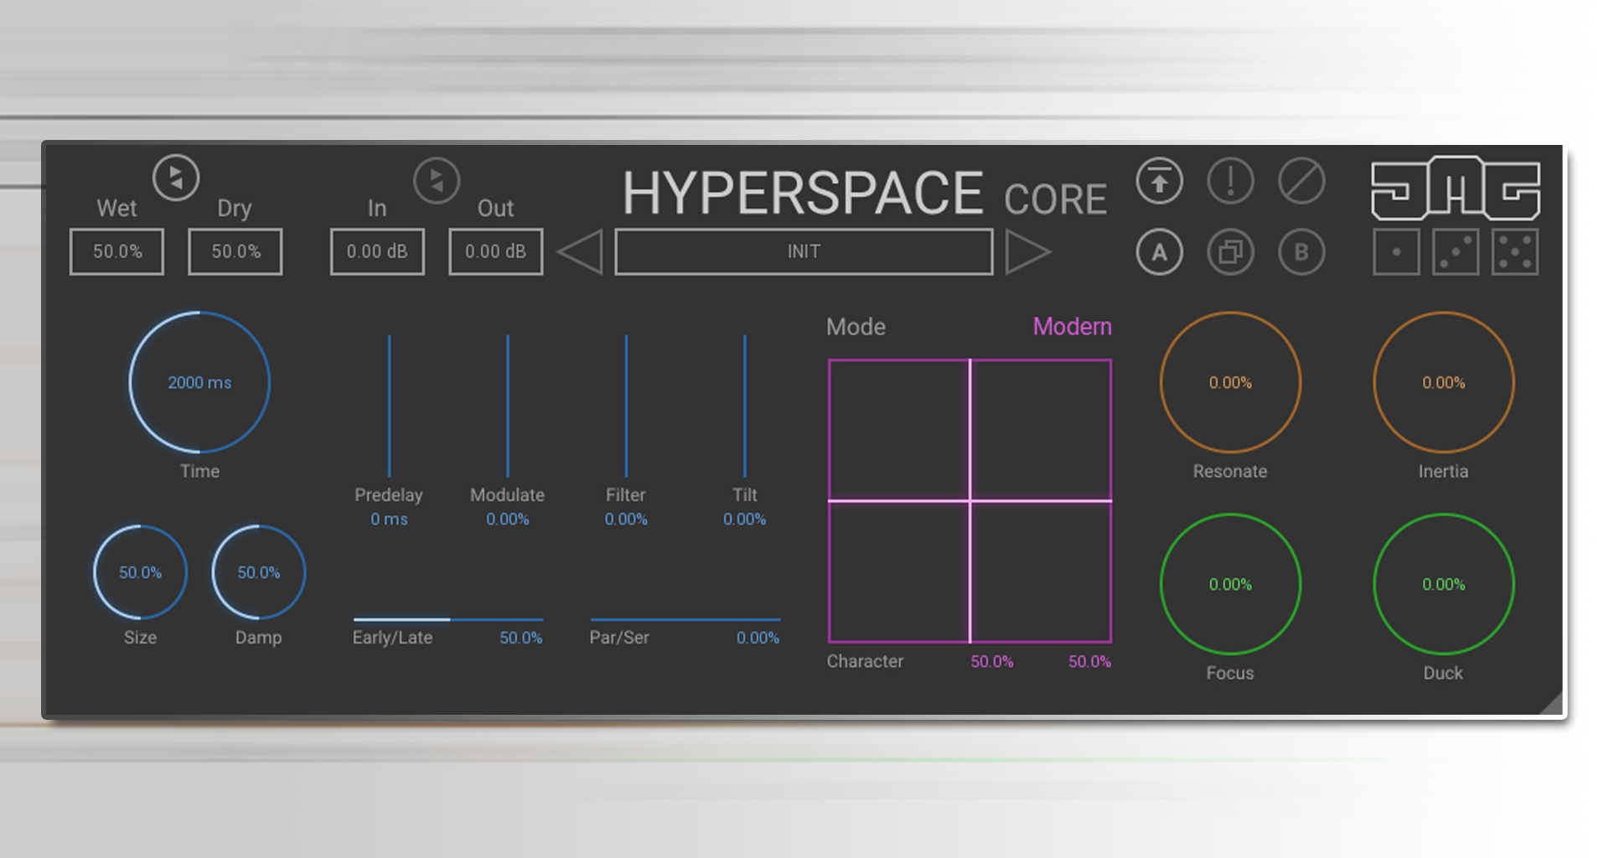The width and height of the screenshot is (1609, 858).
Task: Click the last Character 50.0% value
Action: 1089,662
